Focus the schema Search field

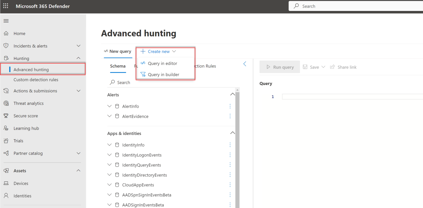click(171, 82)
